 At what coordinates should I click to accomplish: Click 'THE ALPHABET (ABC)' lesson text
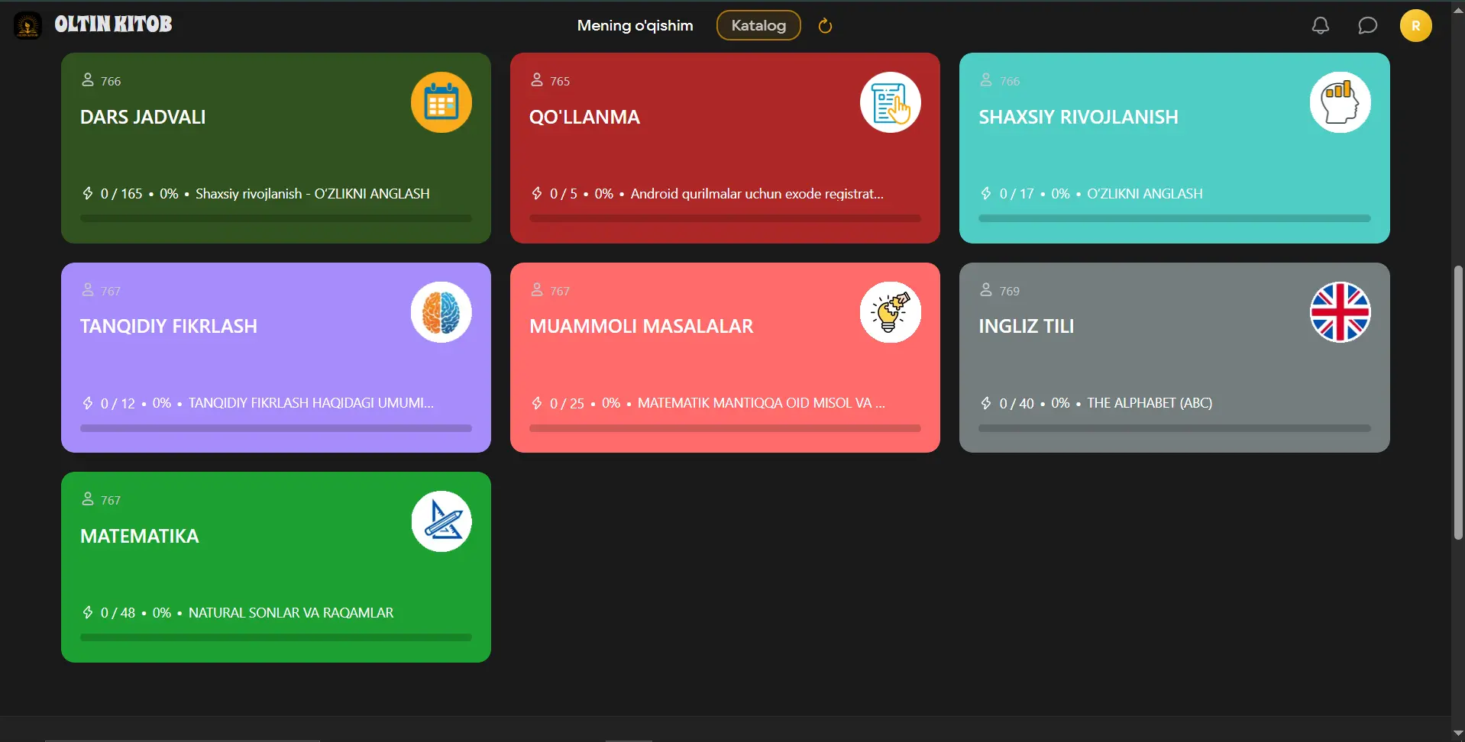point(1150,403)
